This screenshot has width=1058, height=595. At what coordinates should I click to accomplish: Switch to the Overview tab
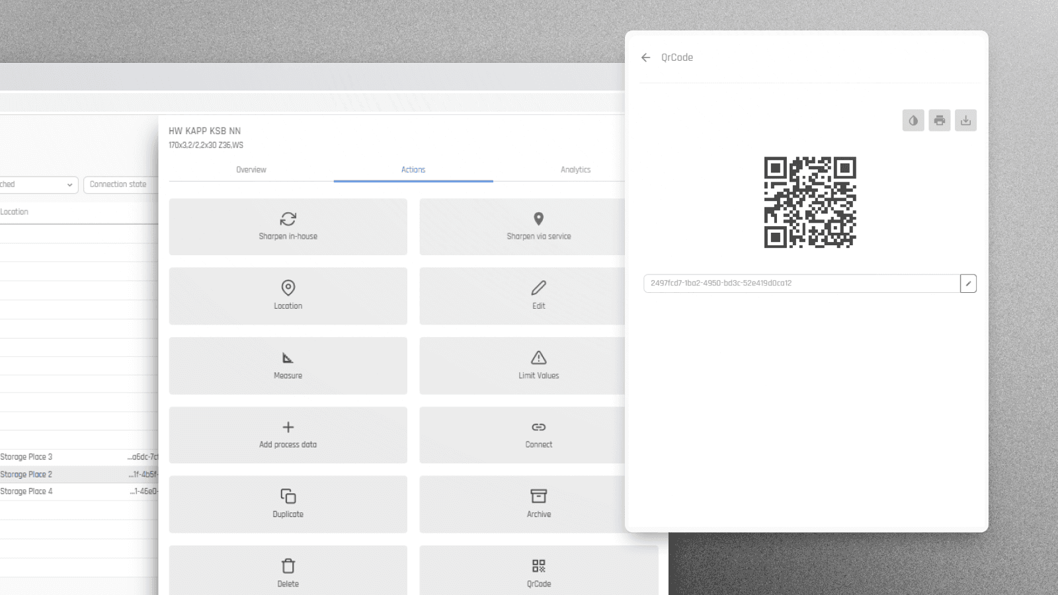[x=251, y=170]
